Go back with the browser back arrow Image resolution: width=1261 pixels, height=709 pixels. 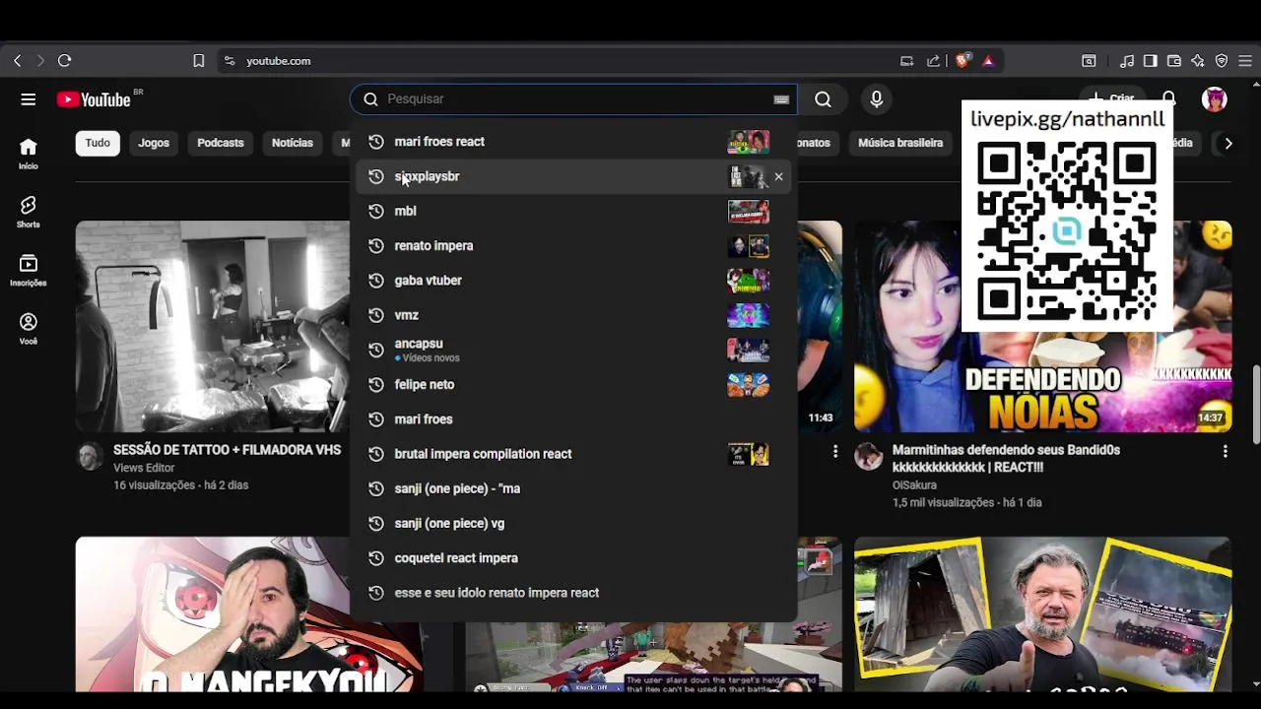click(x=17, y=61)
